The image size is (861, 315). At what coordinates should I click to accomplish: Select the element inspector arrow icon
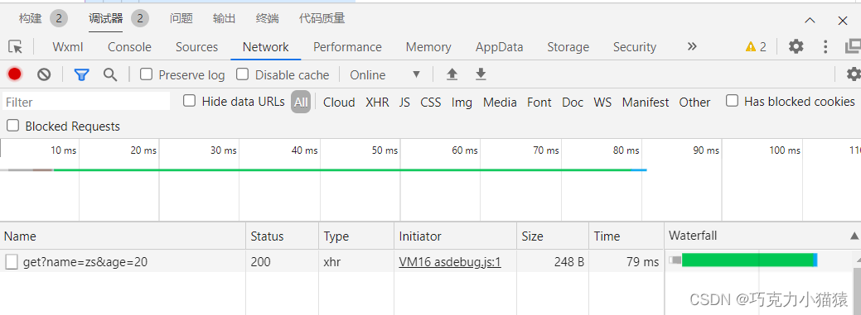pos(16,47)
